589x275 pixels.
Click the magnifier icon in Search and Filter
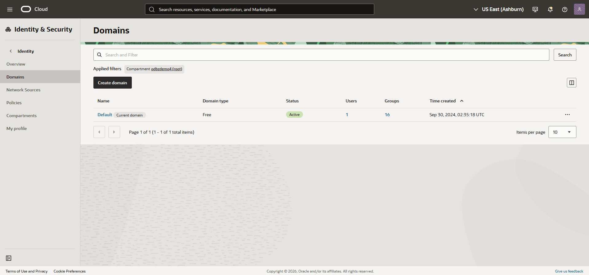tap(100, 55)
